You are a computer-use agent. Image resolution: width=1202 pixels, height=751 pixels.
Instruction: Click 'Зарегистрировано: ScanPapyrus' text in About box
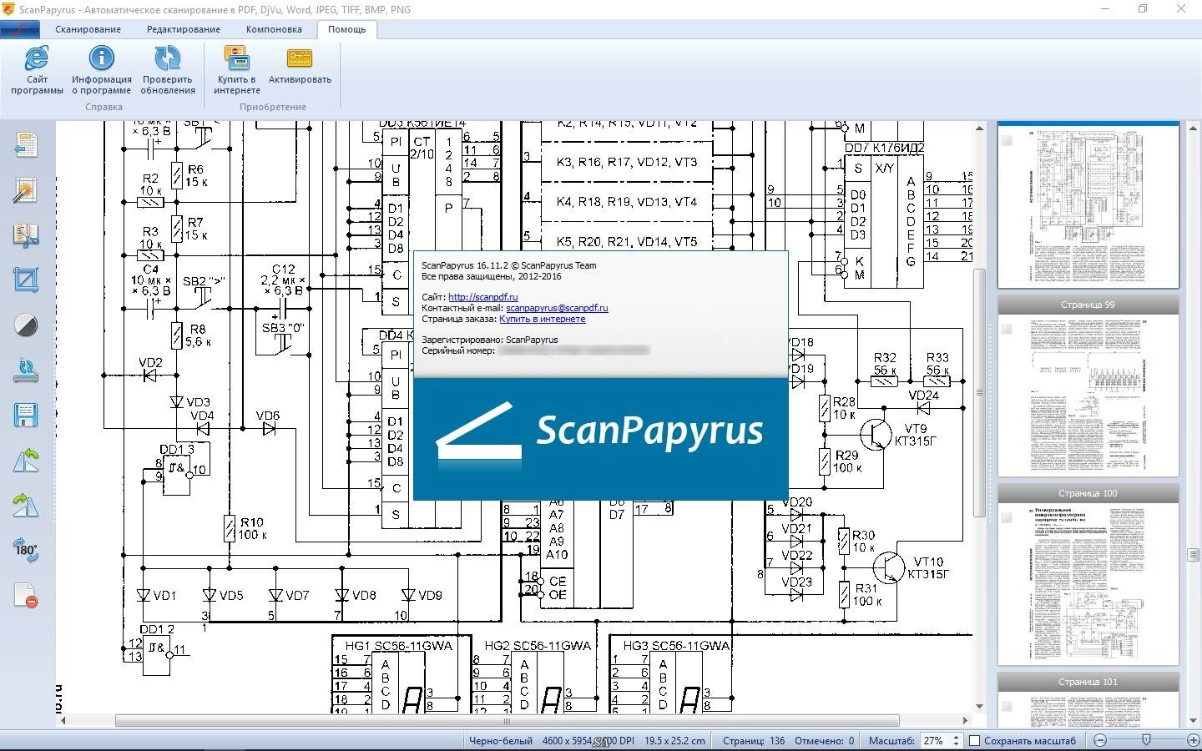(x=489, y=340)
